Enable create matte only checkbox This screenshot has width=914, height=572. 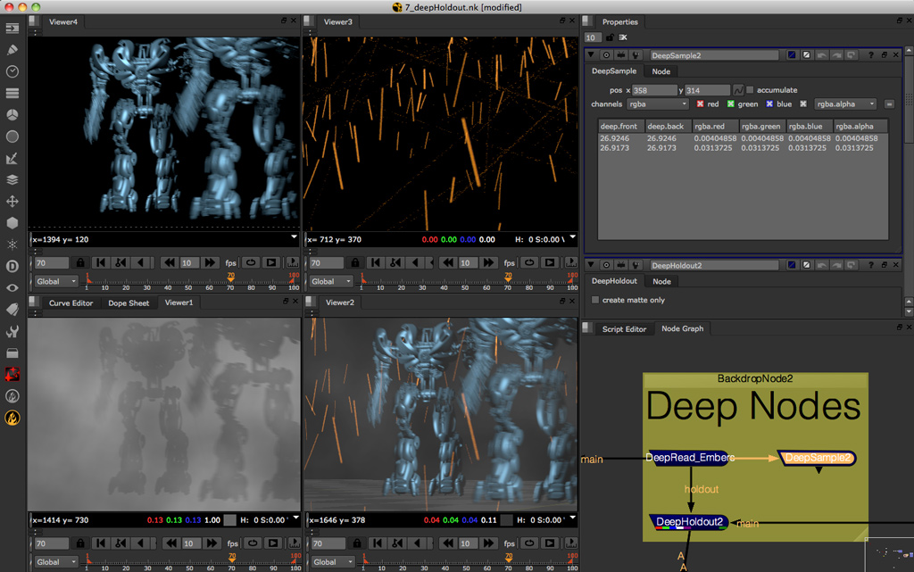[x=595, y=300]
